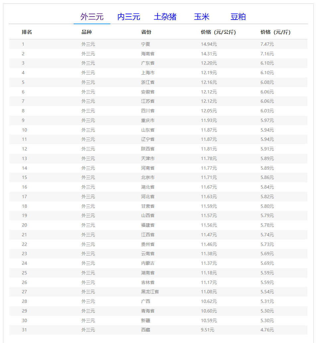Click the 海南省 province entry
This screenshot has height=343, width=320.
point(148,54)
